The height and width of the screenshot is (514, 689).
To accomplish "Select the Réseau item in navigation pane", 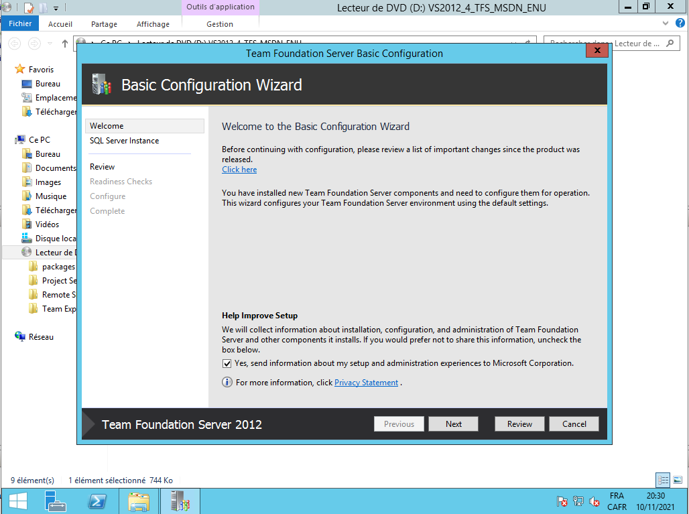I will coord(41,337).
